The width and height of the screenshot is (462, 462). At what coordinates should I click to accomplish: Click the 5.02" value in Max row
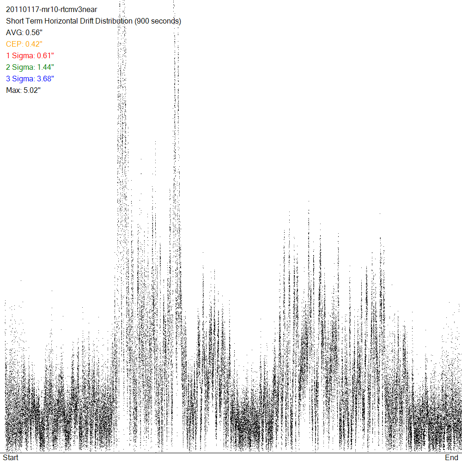32,91
